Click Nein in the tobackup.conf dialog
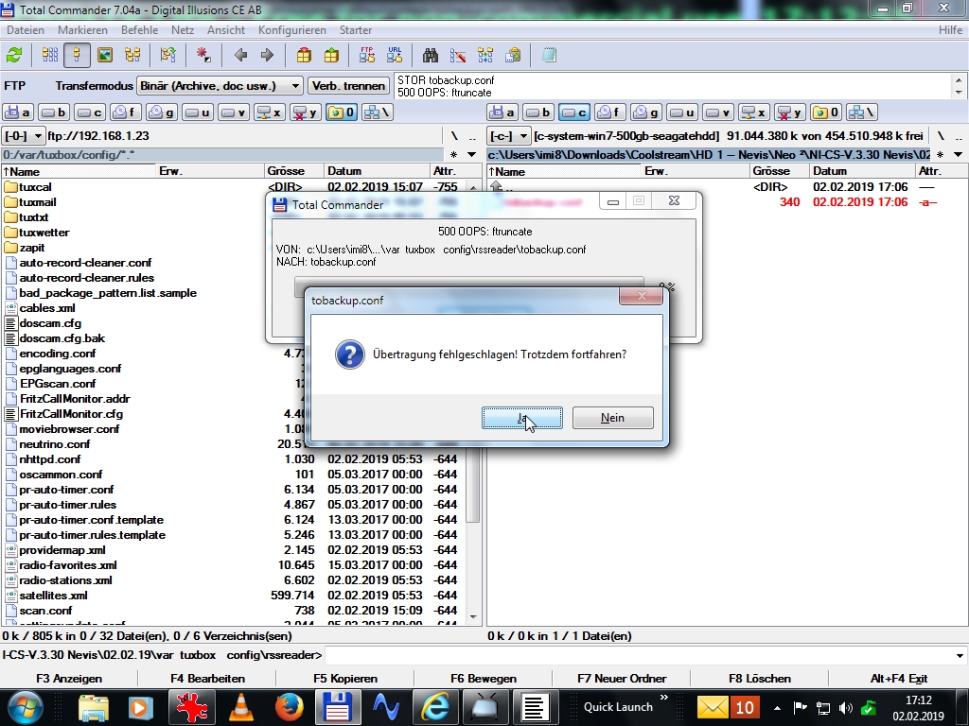969x726 pixels. coord(612,418)
